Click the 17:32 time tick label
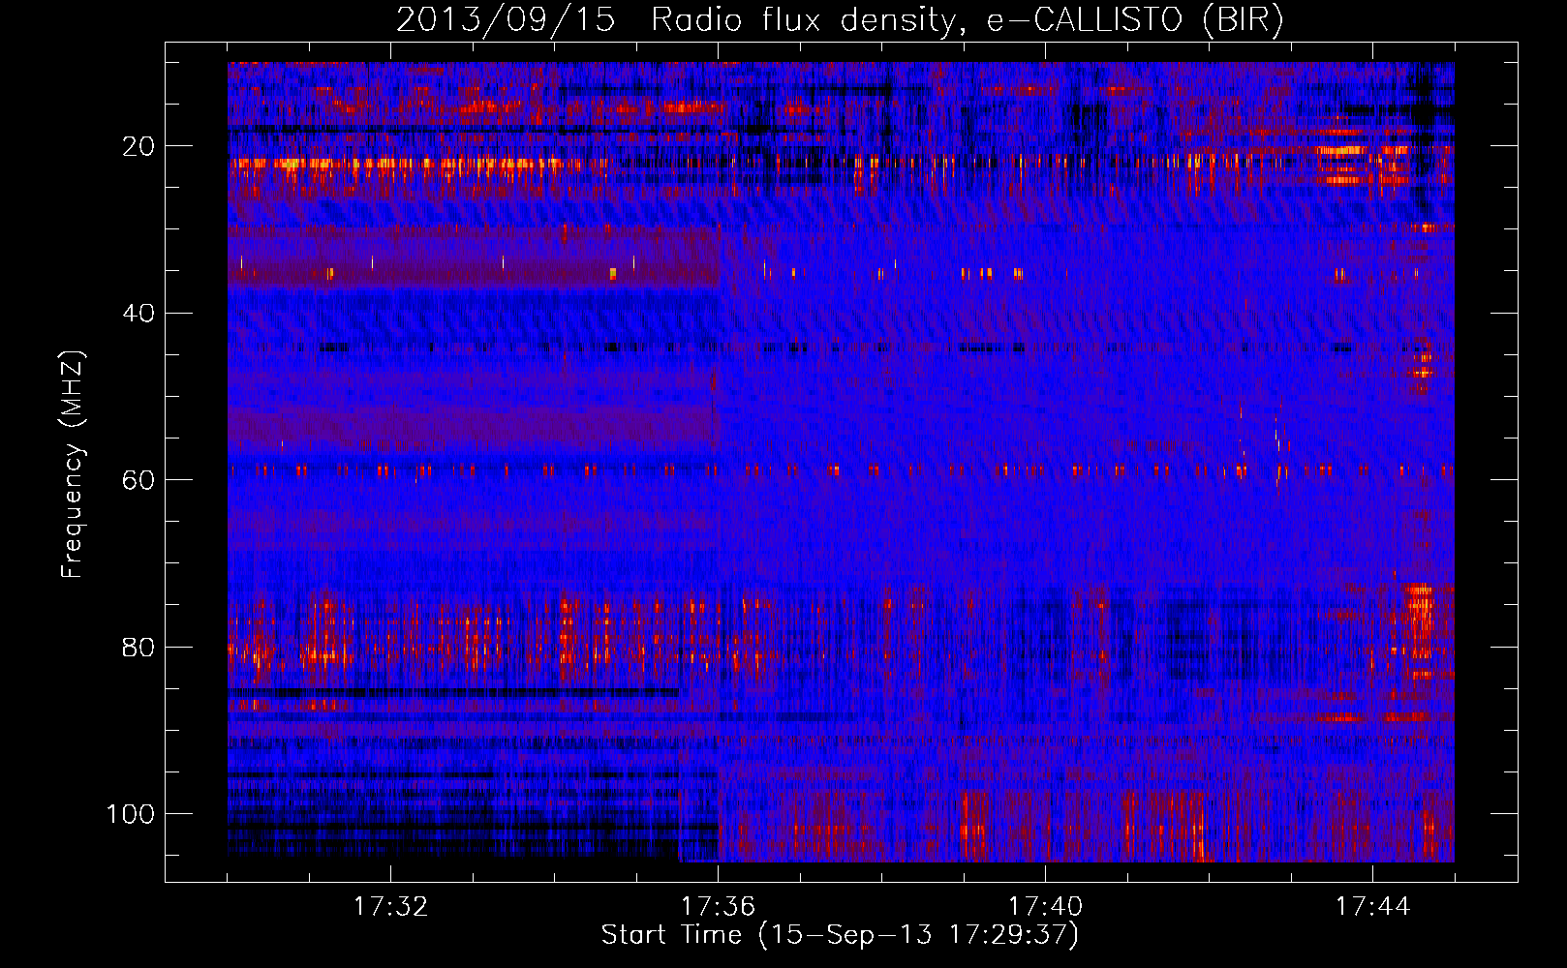Viewport: 1567px width, 968px height. pyautogui.click(x=390, y=907)
